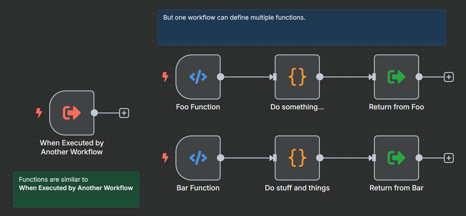Click the 'Return from Foo' node label
This screenshot has width=466, height=216.
[x=397, y=107]
